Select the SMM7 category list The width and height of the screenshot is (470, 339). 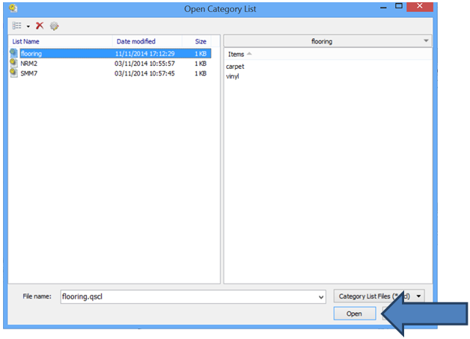pyautogui.click(x=29, y=73)
